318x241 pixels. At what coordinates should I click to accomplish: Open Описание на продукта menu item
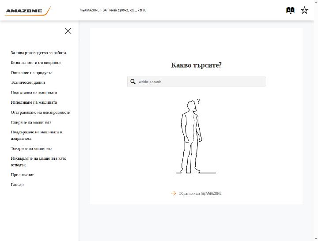point(31,72)
